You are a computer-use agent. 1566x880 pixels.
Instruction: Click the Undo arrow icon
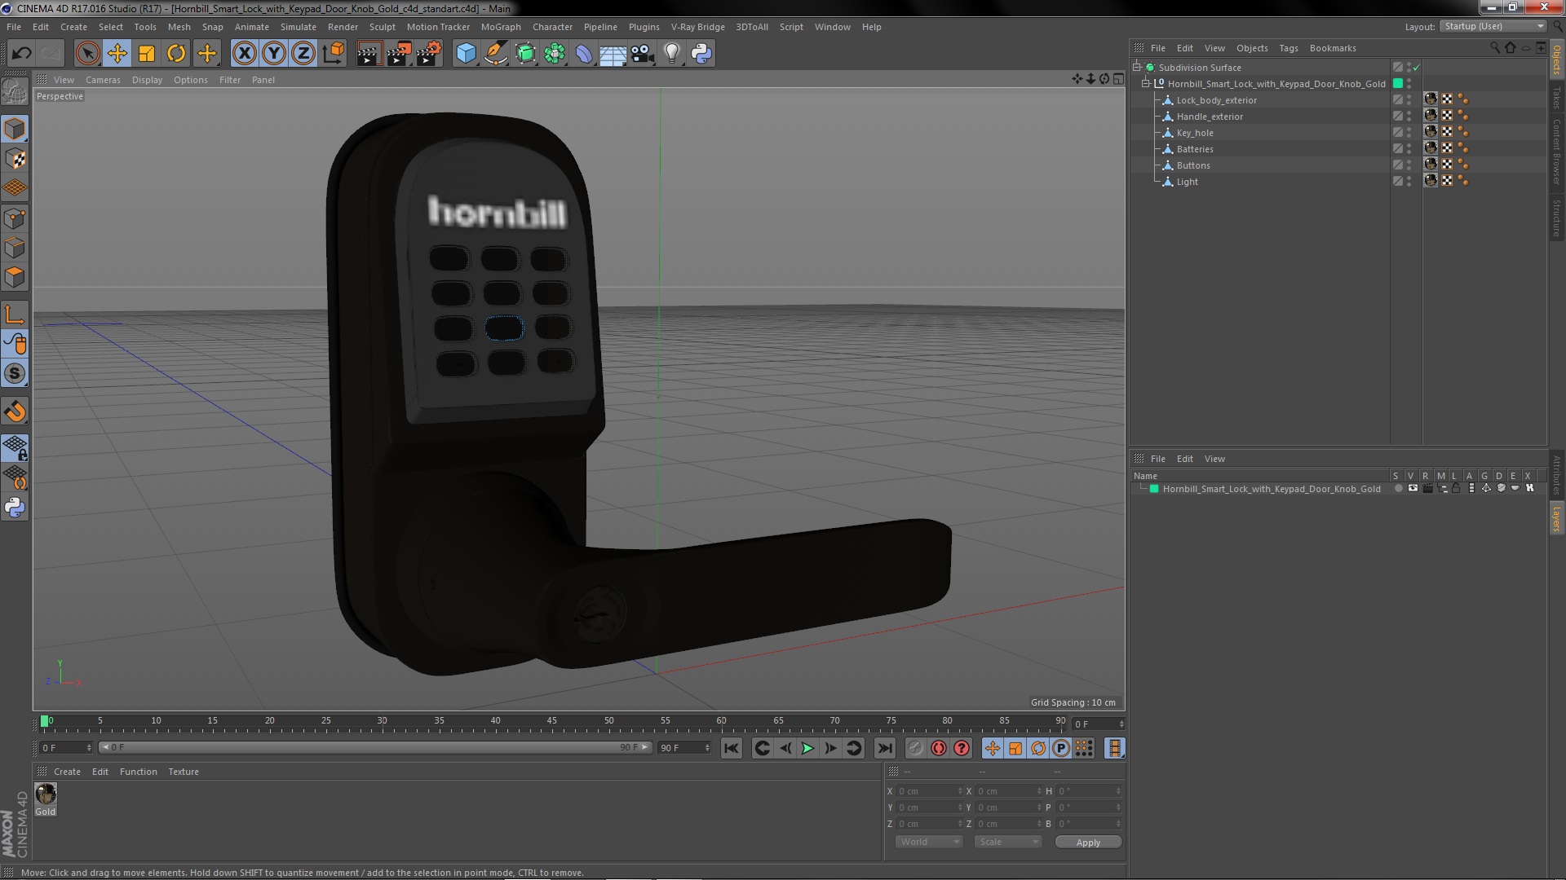(22, 54)
